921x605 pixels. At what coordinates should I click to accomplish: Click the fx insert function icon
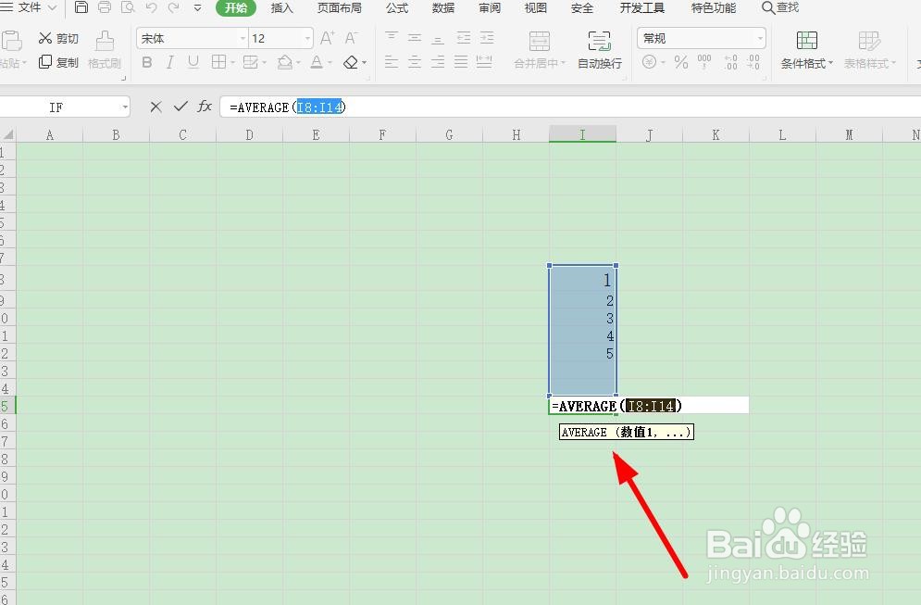coord(204,107)
